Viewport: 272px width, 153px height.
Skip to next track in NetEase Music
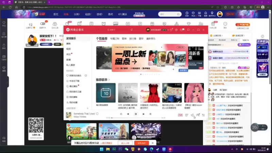143,114
